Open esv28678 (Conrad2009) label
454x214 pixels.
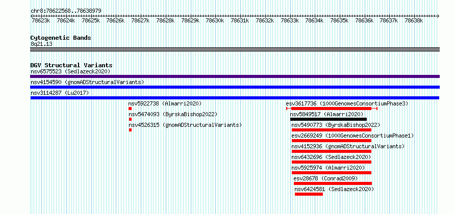point(325,178)
